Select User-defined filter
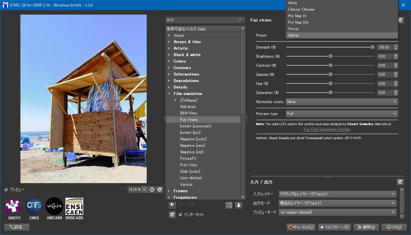The image size is (411, 235). coord(191,178)
